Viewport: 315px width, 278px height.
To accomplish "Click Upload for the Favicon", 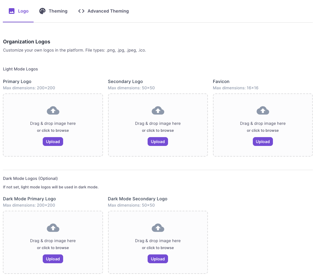I will [x=263, y=142].
